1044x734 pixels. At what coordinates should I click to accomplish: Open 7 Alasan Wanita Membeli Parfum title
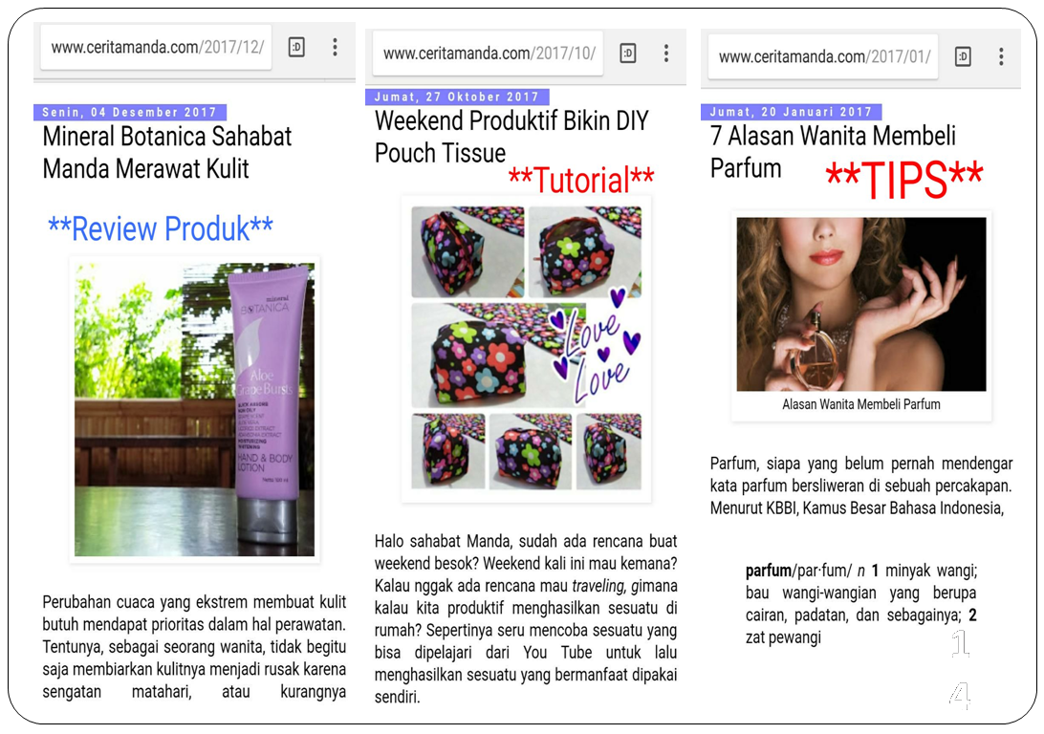coord(833,152)
